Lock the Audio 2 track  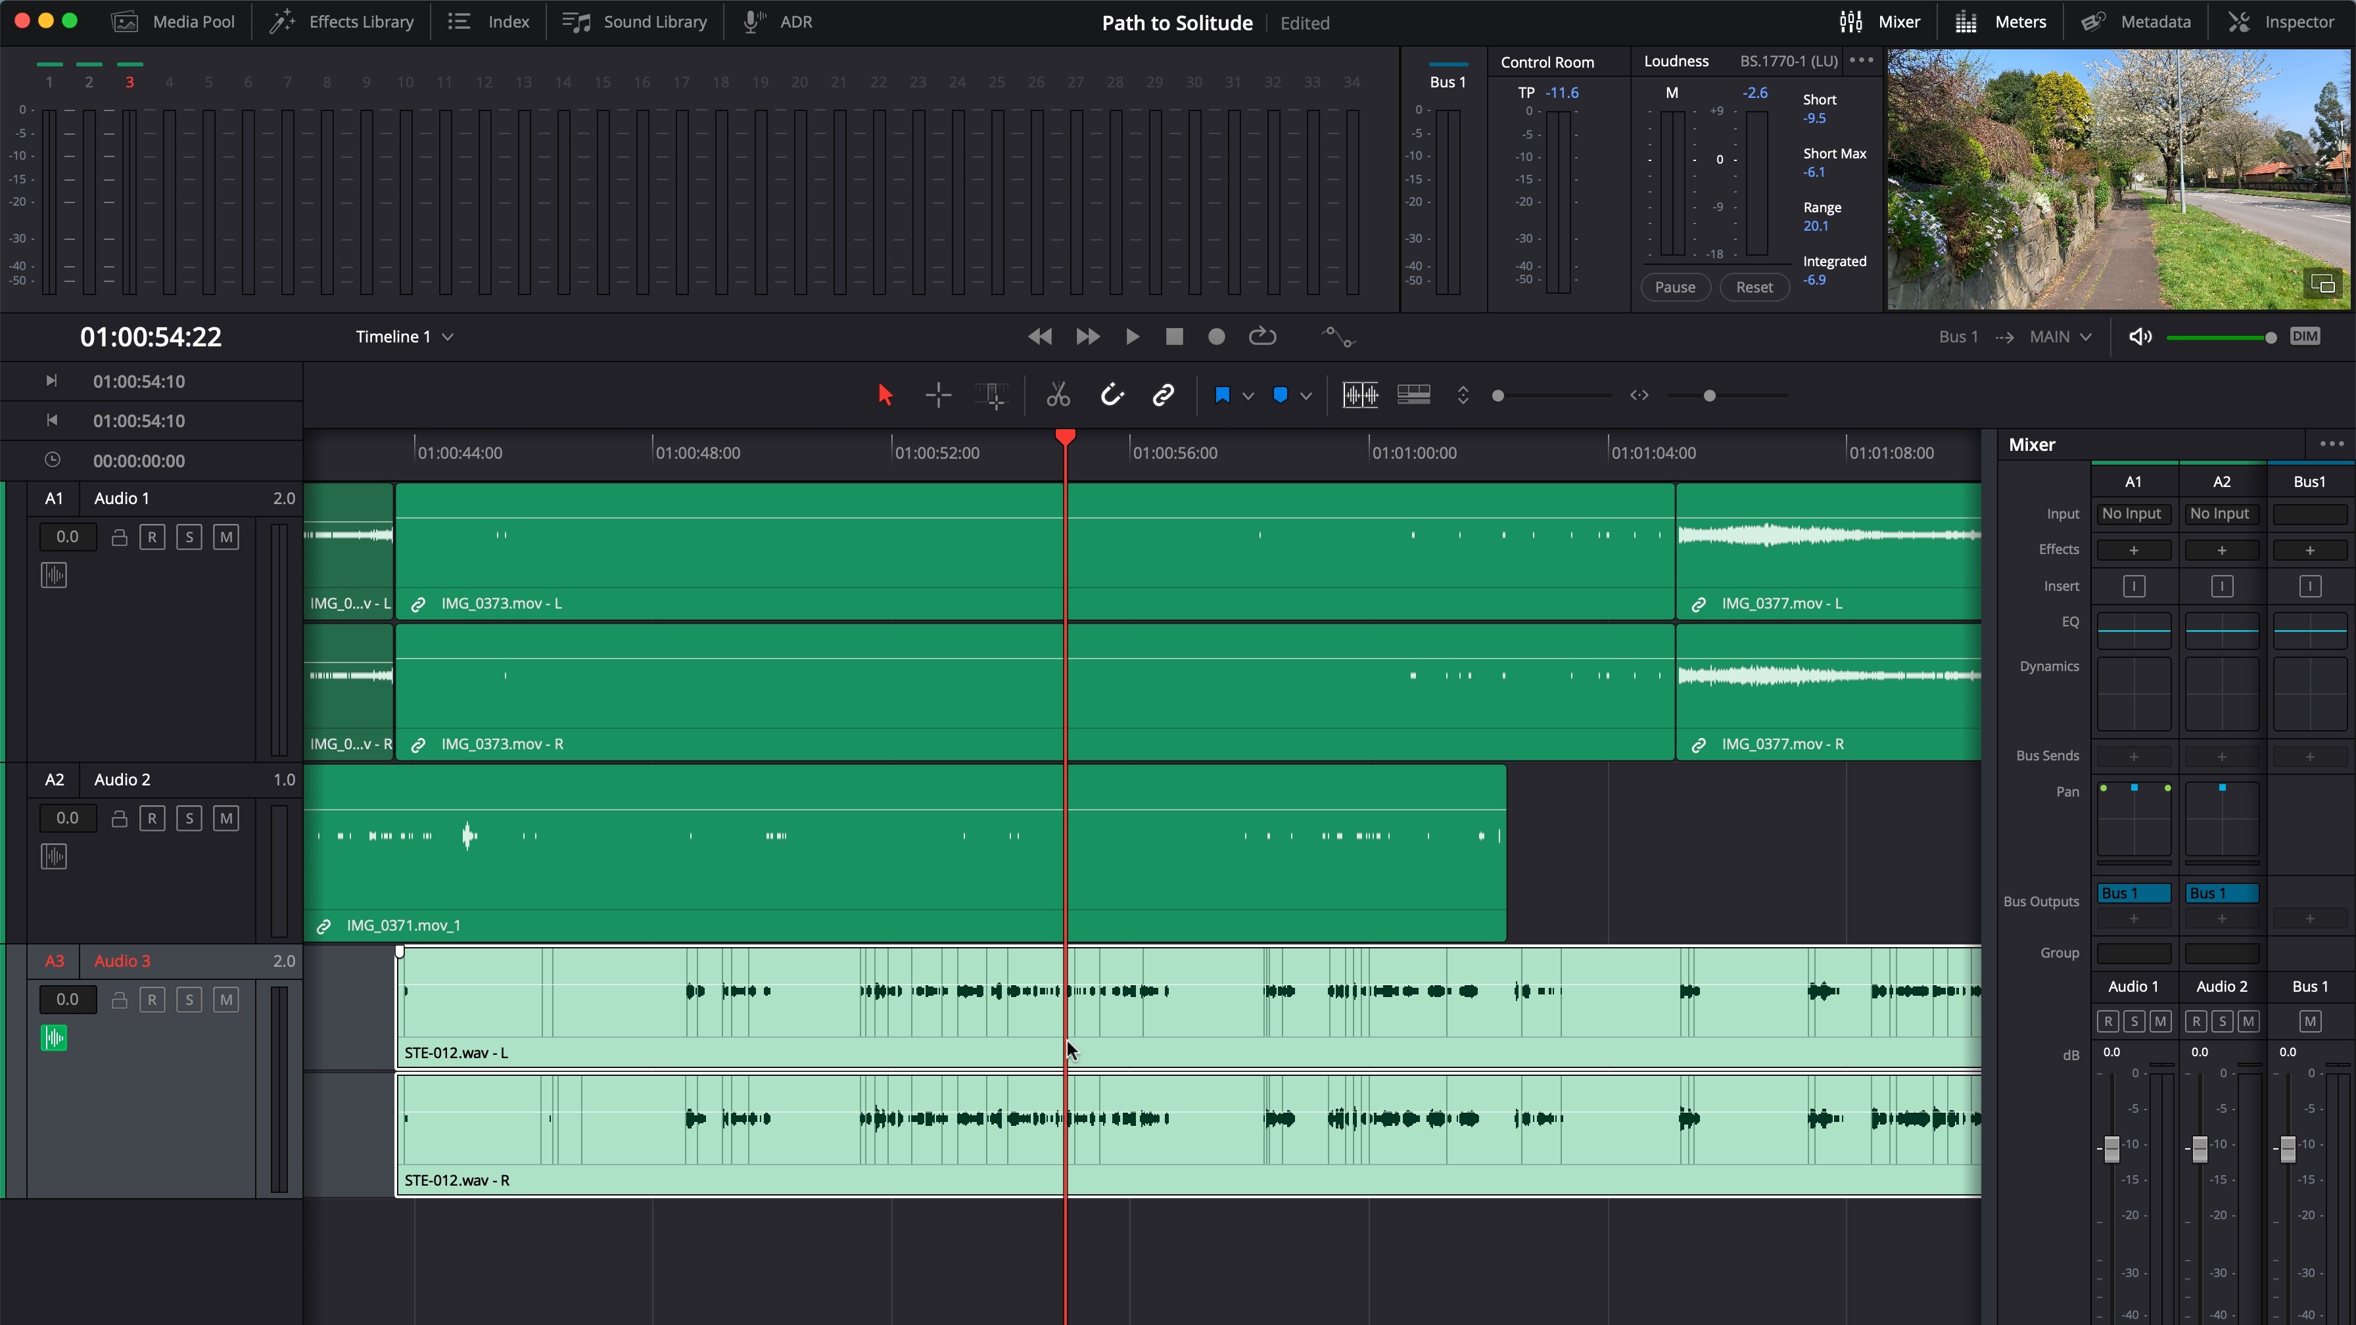pyautogui.click(x=119, y=818)
